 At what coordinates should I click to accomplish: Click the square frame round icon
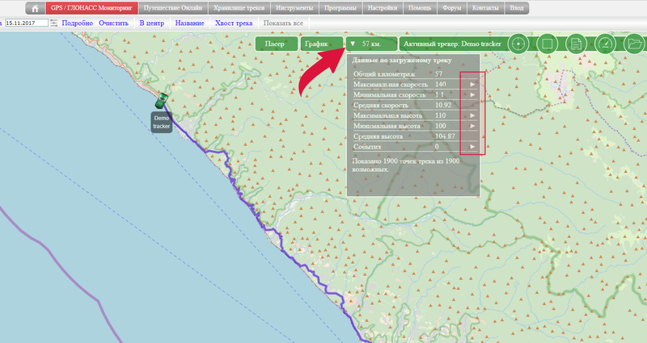(548, 44)
